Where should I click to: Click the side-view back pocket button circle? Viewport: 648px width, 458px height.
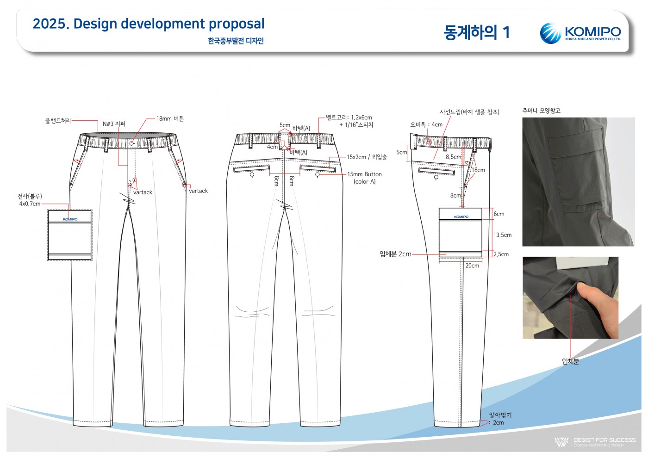point(436,178)
